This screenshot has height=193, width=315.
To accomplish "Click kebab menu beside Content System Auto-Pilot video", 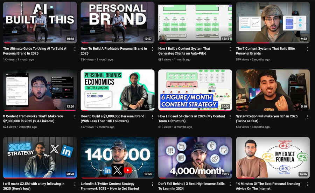I will click(x=230, y=49).
